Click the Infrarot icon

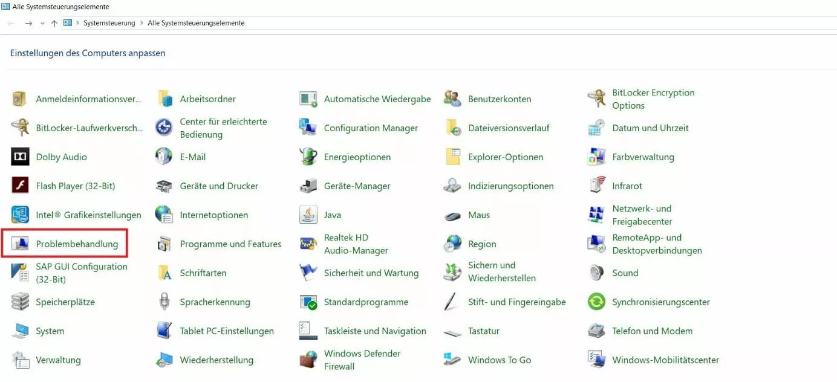click(596, 186)
